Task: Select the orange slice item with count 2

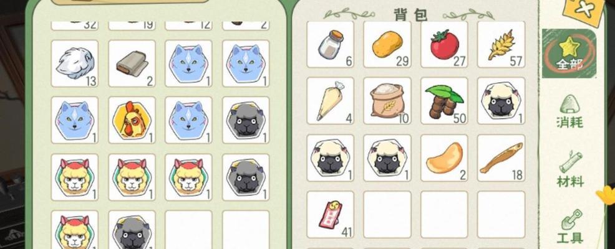Action: [444, 157]
